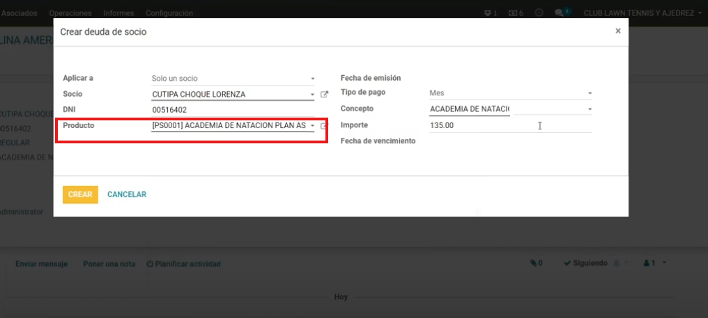
Task: Click the Dropbox indicator showing 1
Action: (491, 13)
